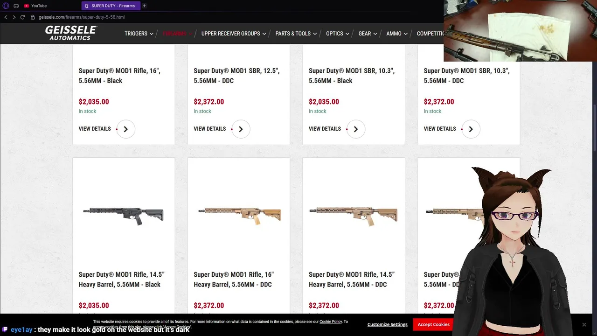Expand Upper Receiver Groups dropdown
Screen dimensions: 597x336
234,34
